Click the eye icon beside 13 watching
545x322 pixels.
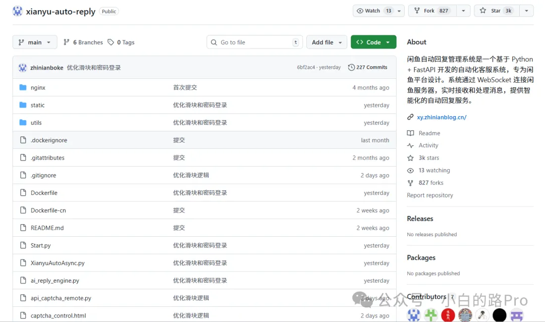(410, 171)
